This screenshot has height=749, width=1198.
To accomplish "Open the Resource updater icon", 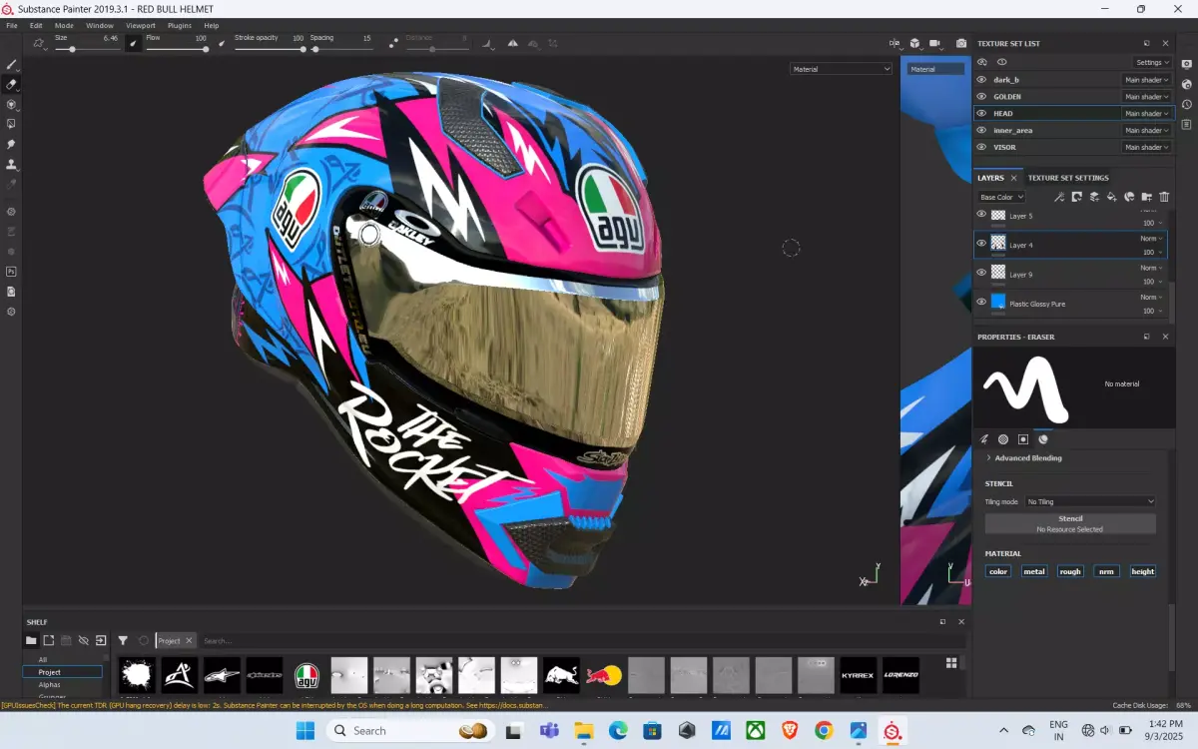I will 11,292.
